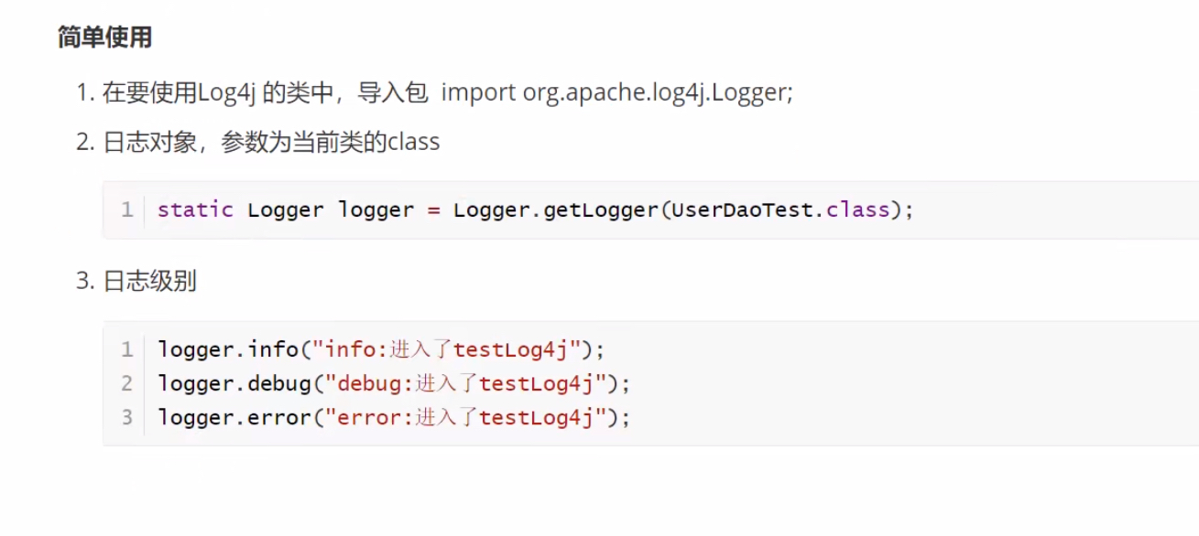Click the 简单使用 heading
Screen dimensions: 1199x536
104,38
